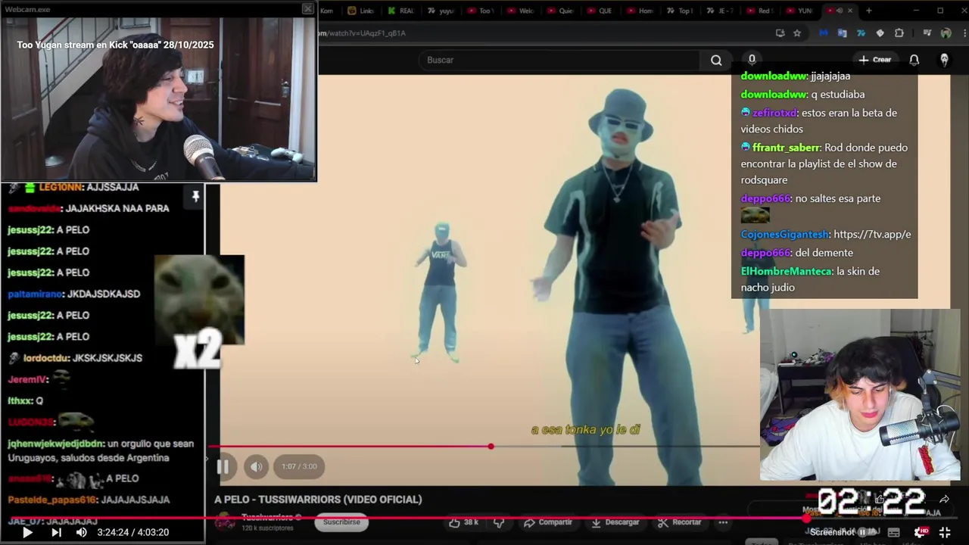Click chat username downloadww on the jjajajajaa message
Viewport: 969px width, 545px height.
point(774,76)
